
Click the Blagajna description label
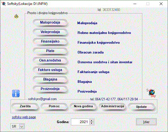click(x=85, y=82)
